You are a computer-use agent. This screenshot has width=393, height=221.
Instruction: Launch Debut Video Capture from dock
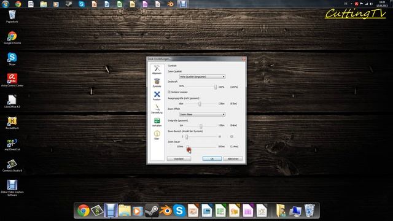(111, 210)
